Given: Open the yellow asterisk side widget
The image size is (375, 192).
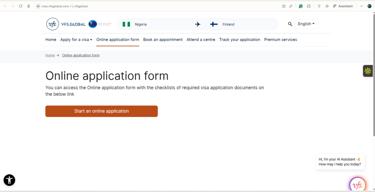Looking at the screenshot, I should pyautogui.click(x=368, y=71).
